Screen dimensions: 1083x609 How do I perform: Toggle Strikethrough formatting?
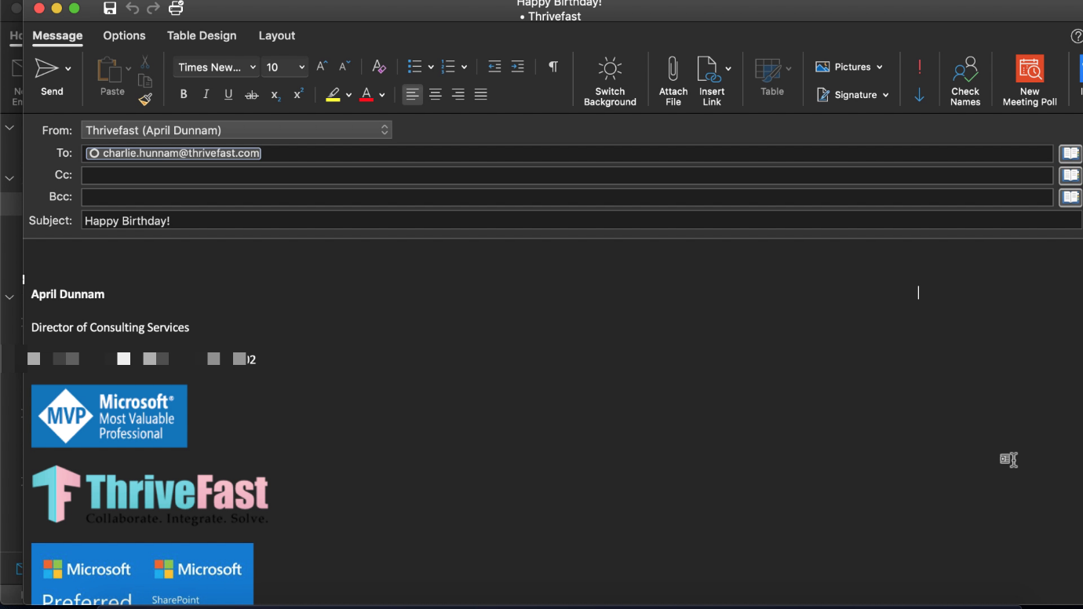click(x=251, y=95)
